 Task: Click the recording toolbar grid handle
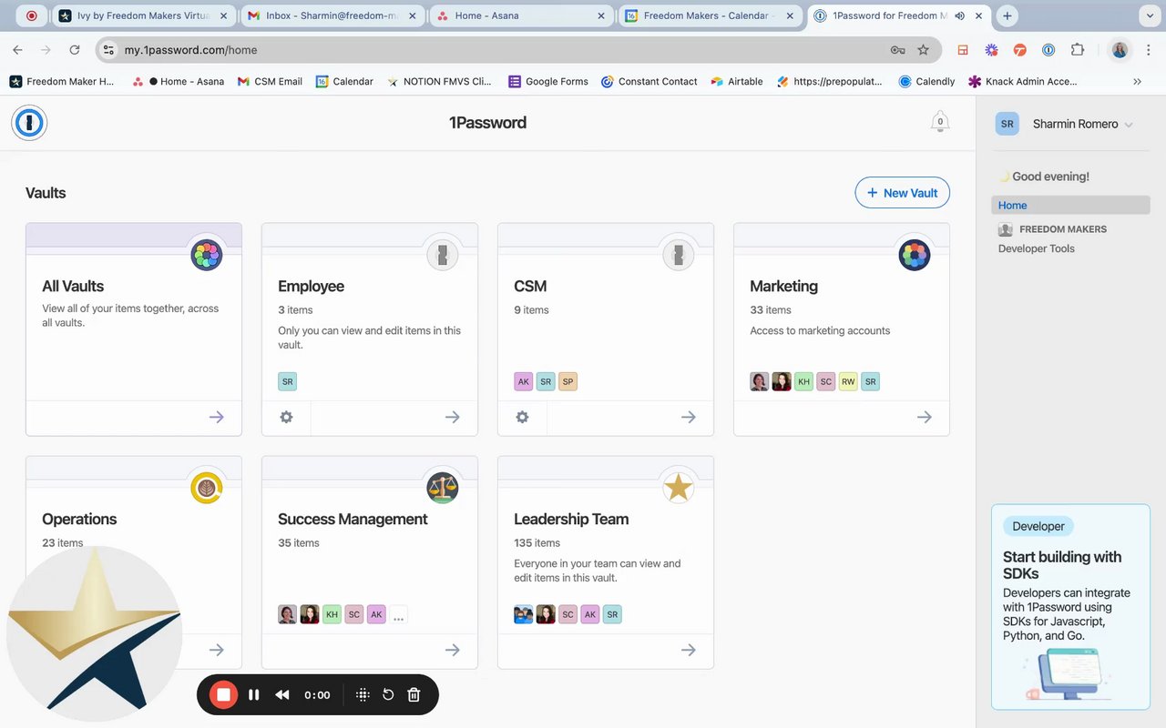coord(363,694)
